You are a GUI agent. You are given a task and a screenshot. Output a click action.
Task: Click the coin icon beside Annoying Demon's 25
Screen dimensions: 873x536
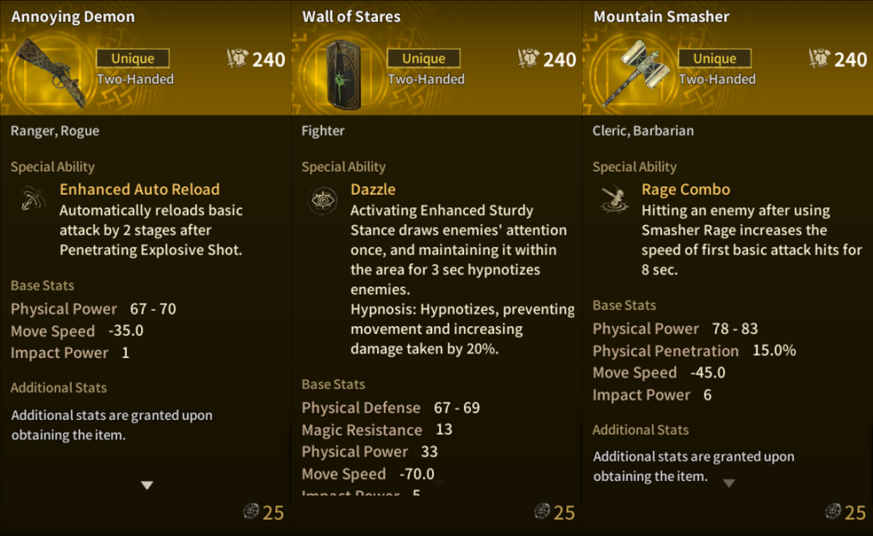pyautogui.click(x=251, y=511)
